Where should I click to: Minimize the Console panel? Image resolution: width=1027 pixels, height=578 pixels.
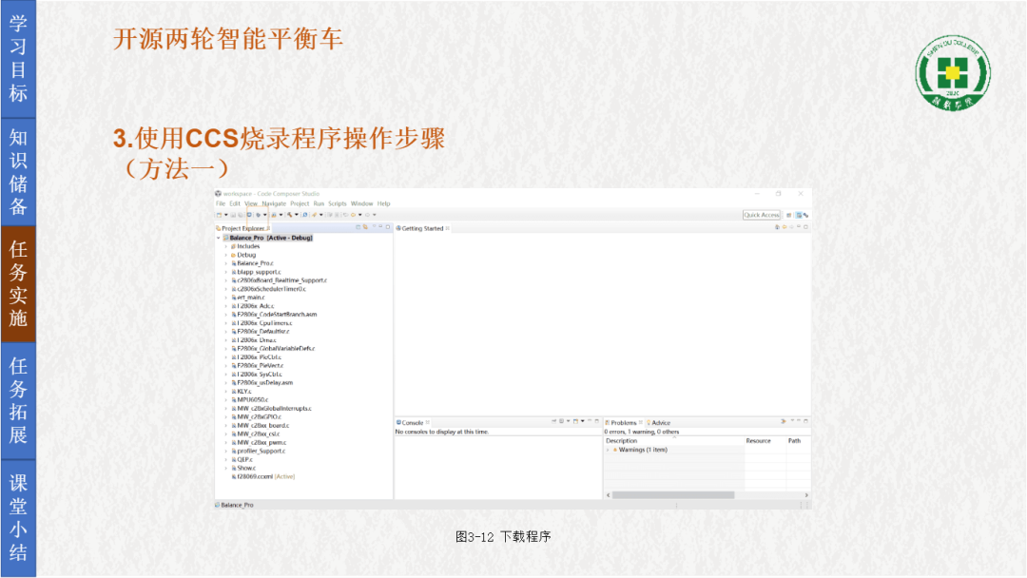[x=590, y=421]
